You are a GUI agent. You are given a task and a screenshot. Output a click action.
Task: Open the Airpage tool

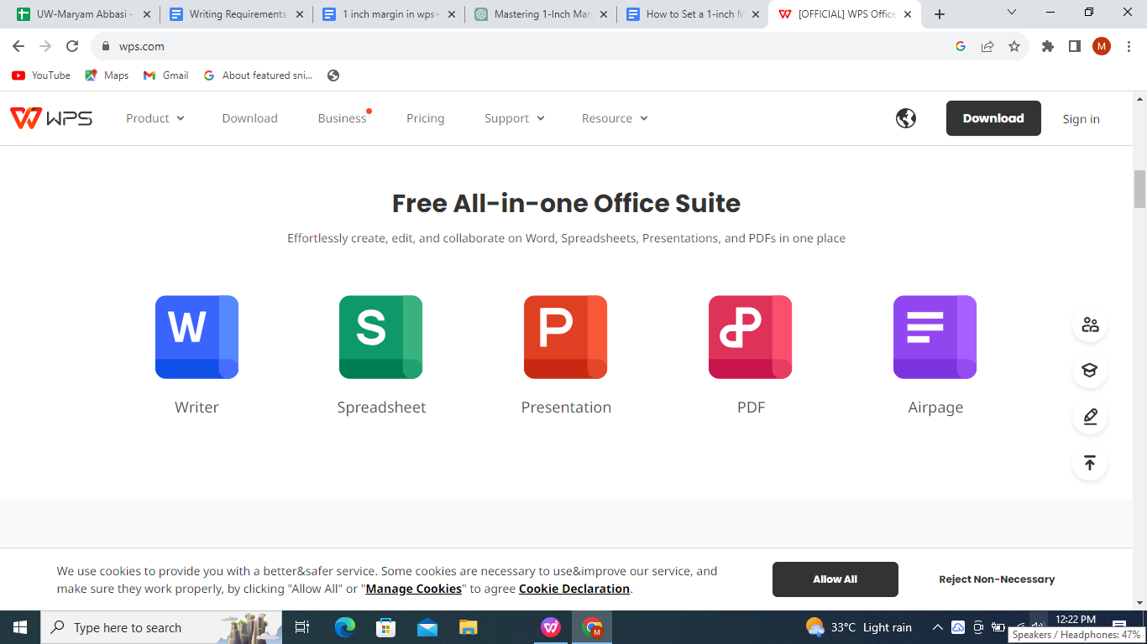tap(935, 337)
